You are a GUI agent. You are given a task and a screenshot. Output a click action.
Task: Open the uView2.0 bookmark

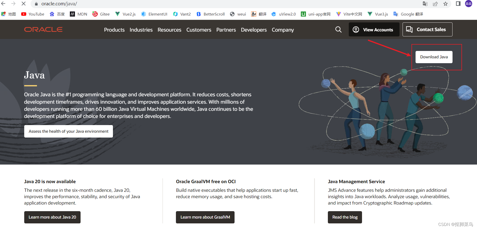[283, 14]
